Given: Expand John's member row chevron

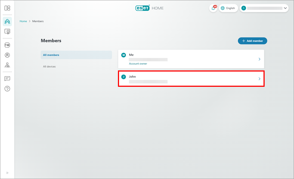Looking at the screenshot, I should (259, 79).
